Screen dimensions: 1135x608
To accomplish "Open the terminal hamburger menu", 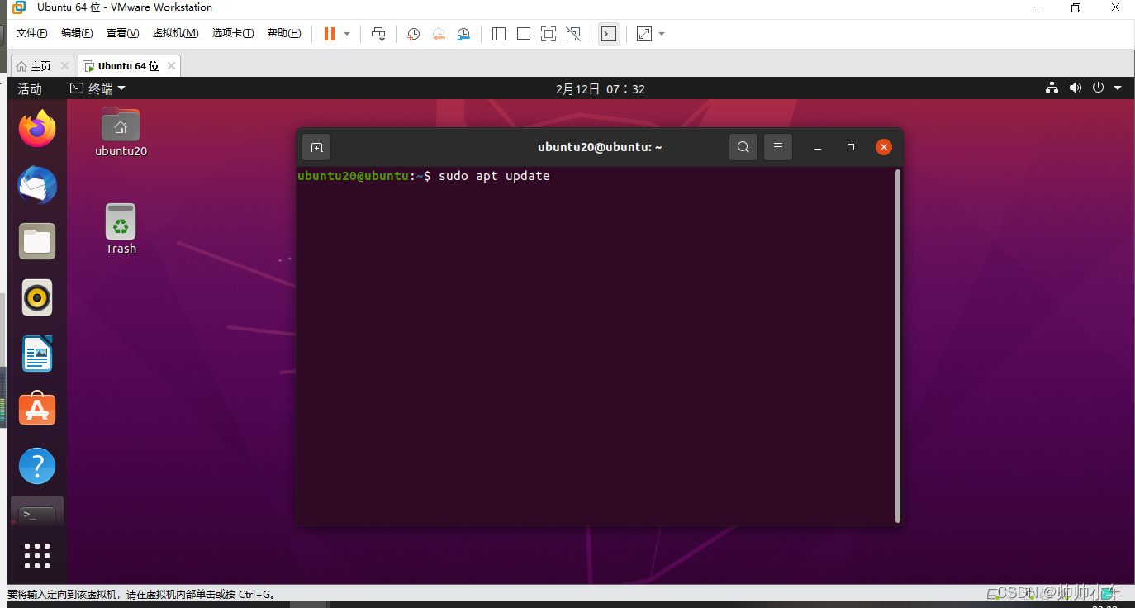I will pos(778,147).
